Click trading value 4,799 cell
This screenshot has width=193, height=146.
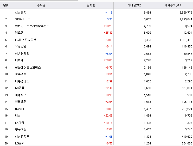tap(147, 26)
